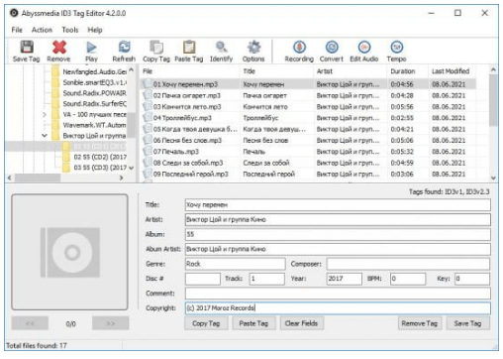
Task: Click the Copy Tag button below fields
Action: [x=206, y=323]
